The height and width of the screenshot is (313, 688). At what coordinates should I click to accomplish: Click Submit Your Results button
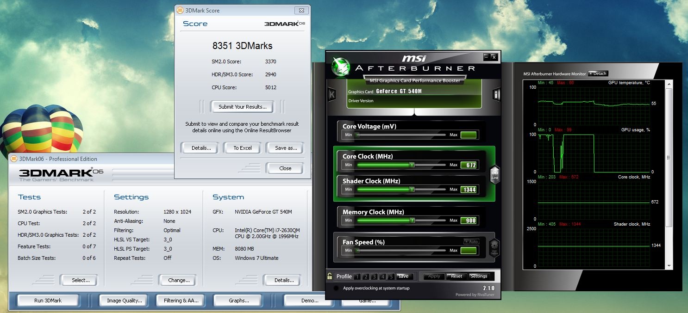coord(243,107)
